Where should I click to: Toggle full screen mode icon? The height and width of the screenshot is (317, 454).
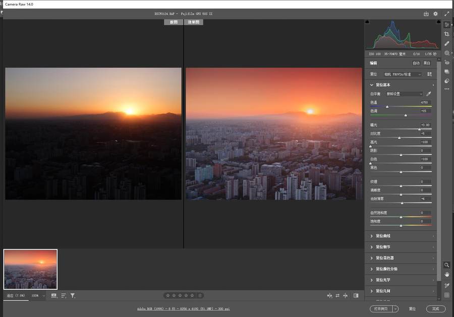[x=447, y=14]
